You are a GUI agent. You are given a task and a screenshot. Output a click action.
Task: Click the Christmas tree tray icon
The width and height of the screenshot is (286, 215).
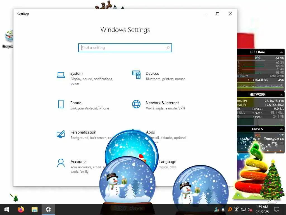[x=216, y=209]
